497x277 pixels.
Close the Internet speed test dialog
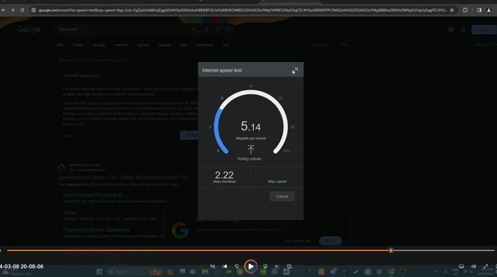pyautogui.click(x=296, y=70)
